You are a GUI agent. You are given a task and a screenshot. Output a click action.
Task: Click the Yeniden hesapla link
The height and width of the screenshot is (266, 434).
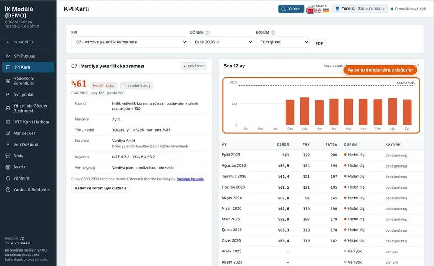click(190, 179)
